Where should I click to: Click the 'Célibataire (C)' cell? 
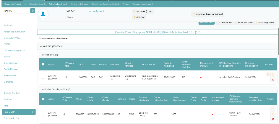(x=130, y=77)
